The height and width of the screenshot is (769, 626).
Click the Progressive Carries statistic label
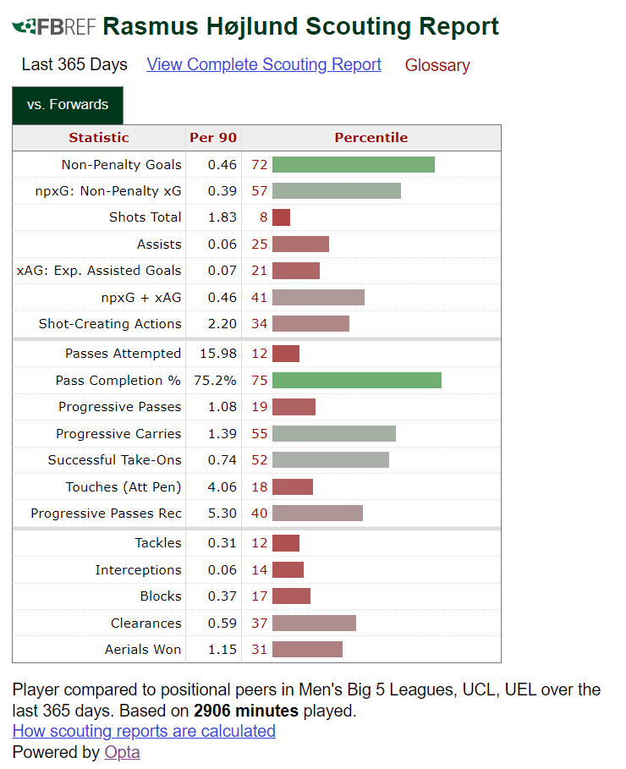tap(118, 434)
